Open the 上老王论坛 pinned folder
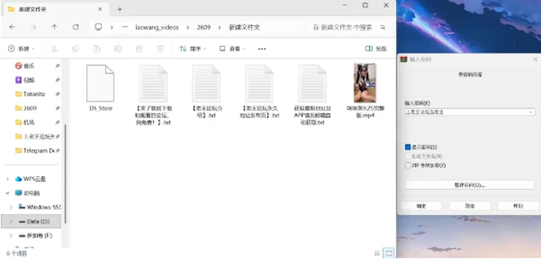Image resolution: width=541 pixels, height=259 pixels. tap(34, 137)
